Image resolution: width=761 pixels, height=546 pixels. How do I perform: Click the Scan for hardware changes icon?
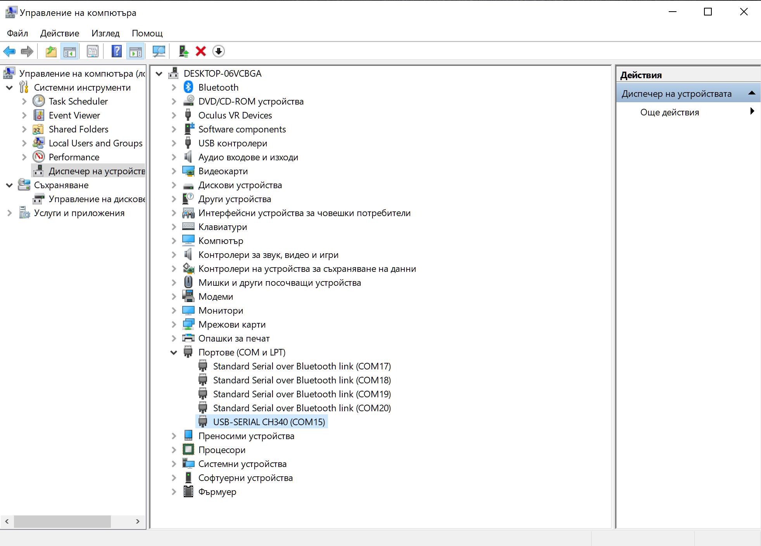click(159, 51)
